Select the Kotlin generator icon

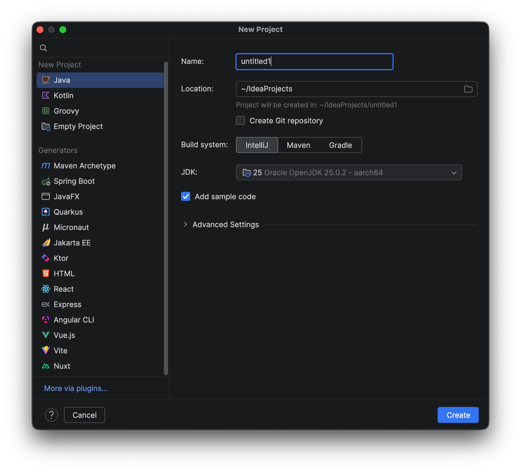[x=46, y=95]
